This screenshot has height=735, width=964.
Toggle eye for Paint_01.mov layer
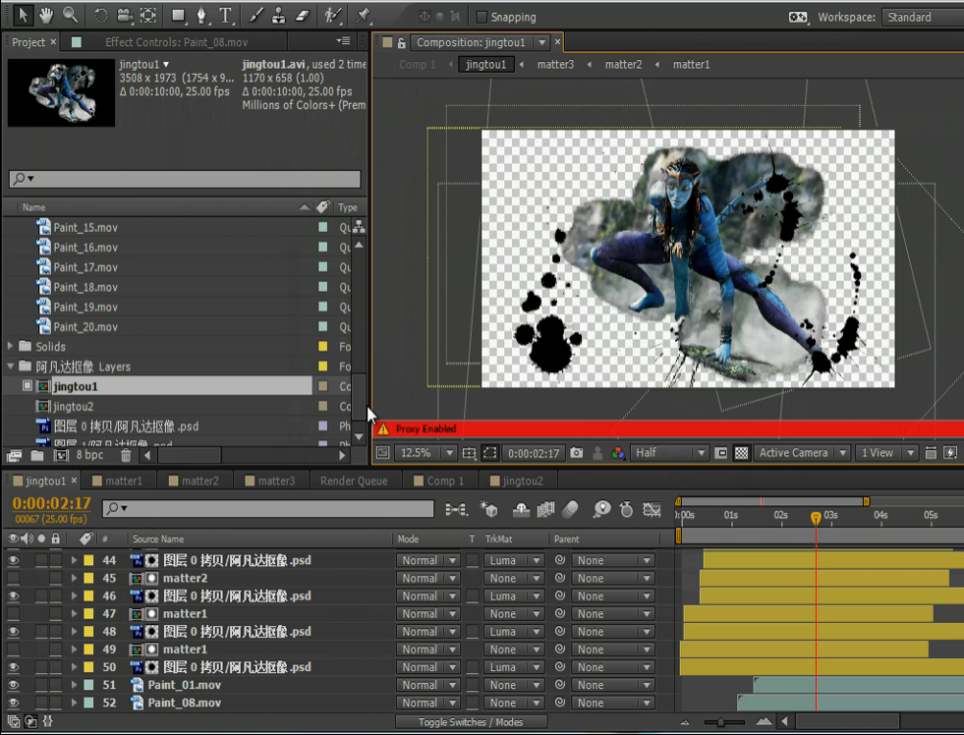[x=13, y=685]
